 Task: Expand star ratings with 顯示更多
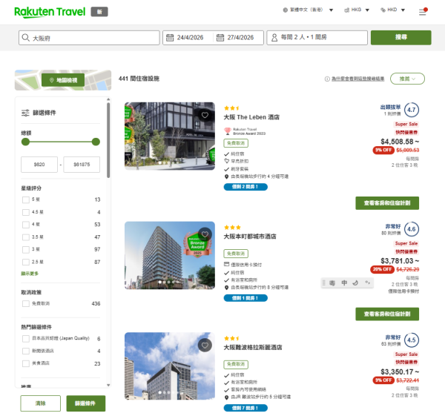[30, 274]
